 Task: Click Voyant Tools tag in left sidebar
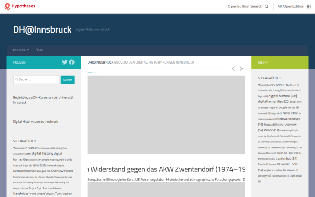[54, 193]
